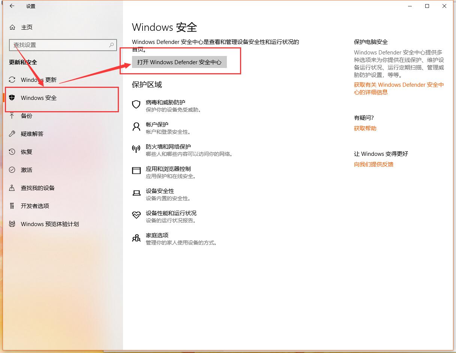Viewport: 456px width, 353px height.
Task: Open the 获取帮助 link
Action: click(364, 128)
